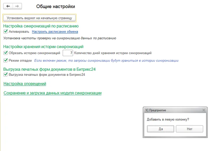The height and width of the screenshot is (151, 221).
Task: Go back using the left arrow
Action: (8, 6)
